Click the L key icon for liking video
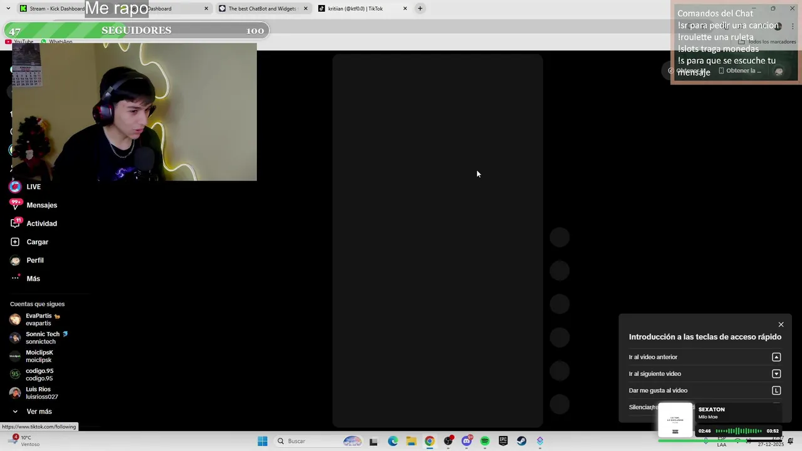The width and height of the screenshot is (802, 451). tap(776, 390)
